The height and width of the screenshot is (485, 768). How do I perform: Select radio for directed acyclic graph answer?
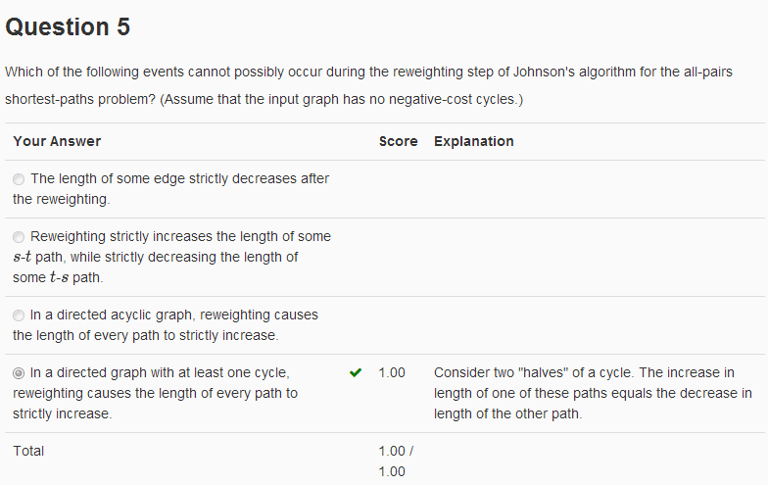19,315
